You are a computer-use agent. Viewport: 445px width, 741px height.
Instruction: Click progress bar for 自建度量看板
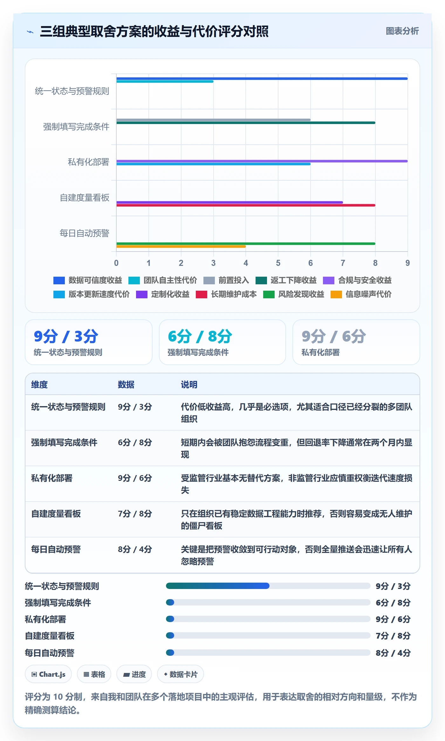(268, 635)
